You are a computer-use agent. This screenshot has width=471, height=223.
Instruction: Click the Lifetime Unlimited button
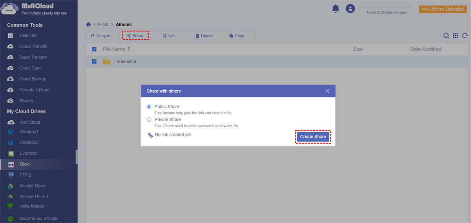pyautogui.click(x=443, y=9)
